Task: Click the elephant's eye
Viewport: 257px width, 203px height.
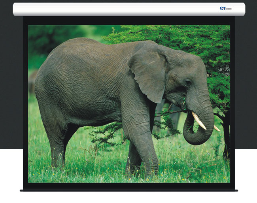Action: [x=187, y=83]
